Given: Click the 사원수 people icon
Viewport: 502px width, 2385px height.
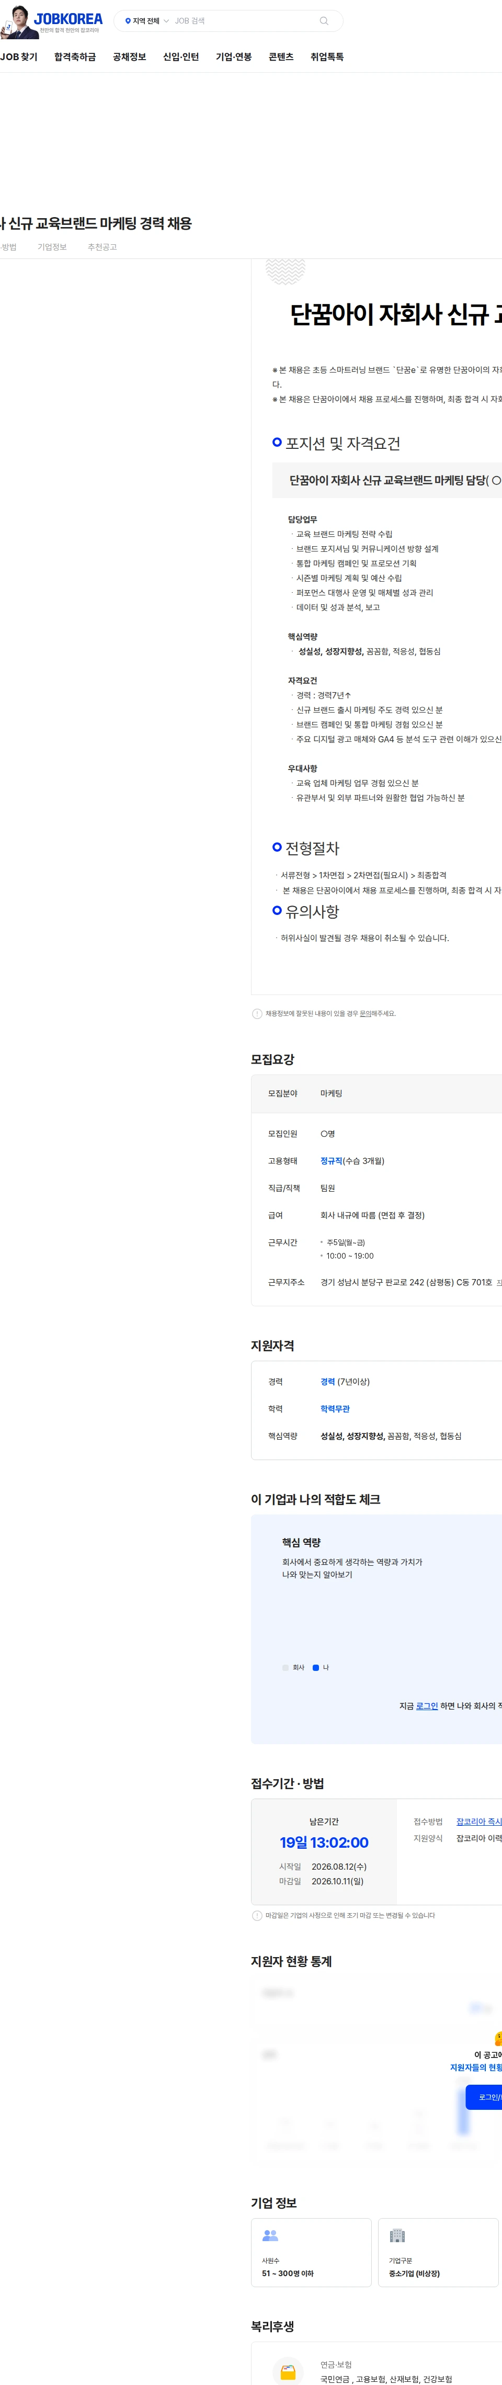Looking at the screenshot, I should pyautogui.click(x=270, y=2235).
